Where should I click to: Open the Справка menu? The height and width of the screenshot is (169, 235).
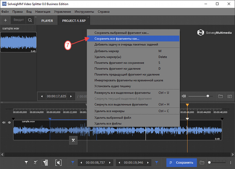104,12
